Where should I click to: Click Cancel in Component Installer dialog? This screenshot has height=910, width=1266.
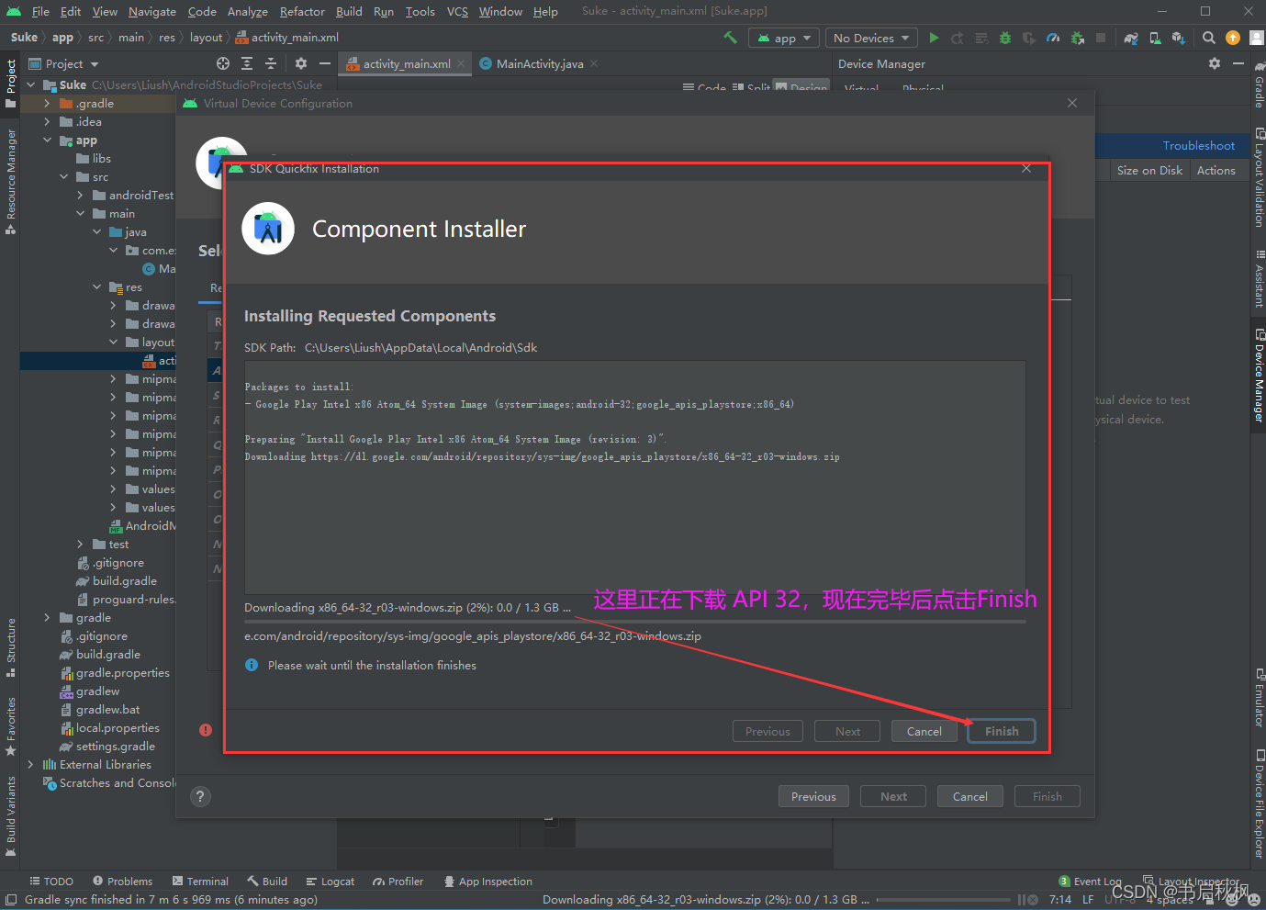924,732
